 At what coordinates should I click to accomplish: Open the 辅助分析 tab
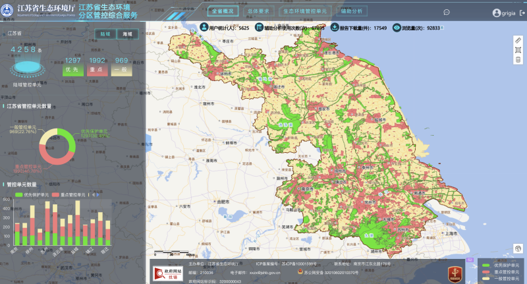pos(351,11)
